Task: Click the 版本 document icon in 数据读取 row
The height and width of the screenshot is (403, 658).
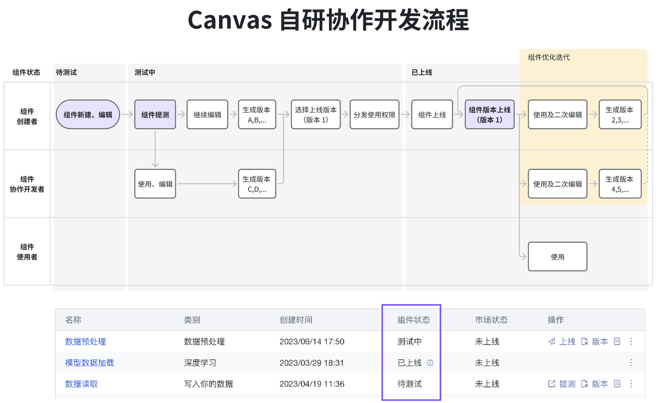Action: pos(585,384)
